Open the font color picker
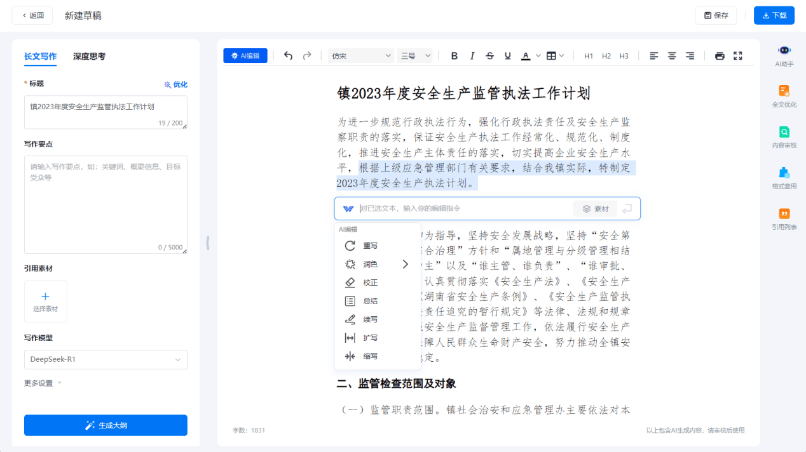This screenshot has height=452, width=806. click(x=526, y=56)
